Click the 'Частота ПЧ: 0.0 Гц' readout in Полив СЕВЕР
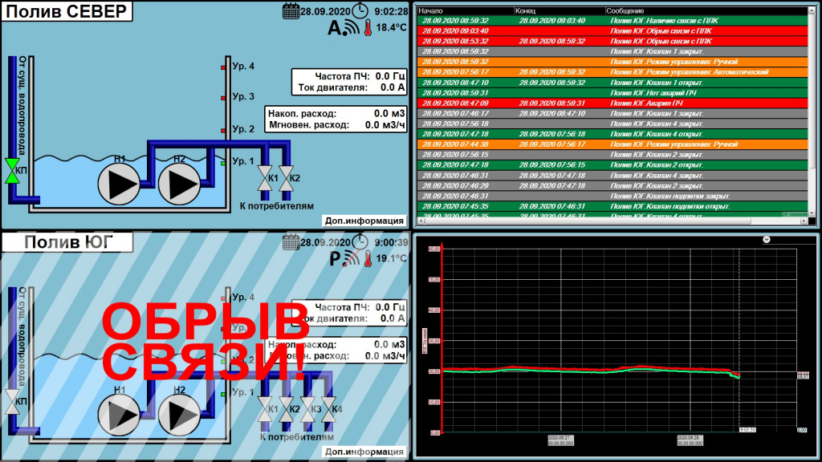Screen dimensions: 822x462 pyautogui.click(x=360, y=76)
